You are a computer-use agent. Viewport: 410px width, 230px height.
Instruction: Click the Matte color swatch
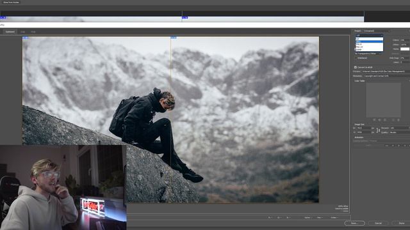coord(405,49)
